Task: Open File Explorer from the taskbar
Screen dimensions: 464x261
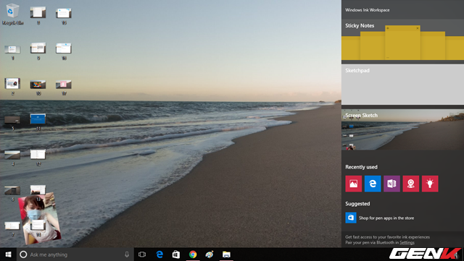Action: coord(226,254)
